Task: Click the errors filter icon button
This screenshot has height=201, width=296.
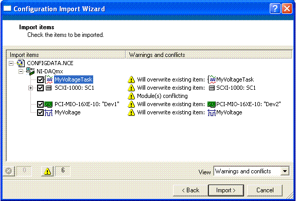Action: click(x=9, y=171)
